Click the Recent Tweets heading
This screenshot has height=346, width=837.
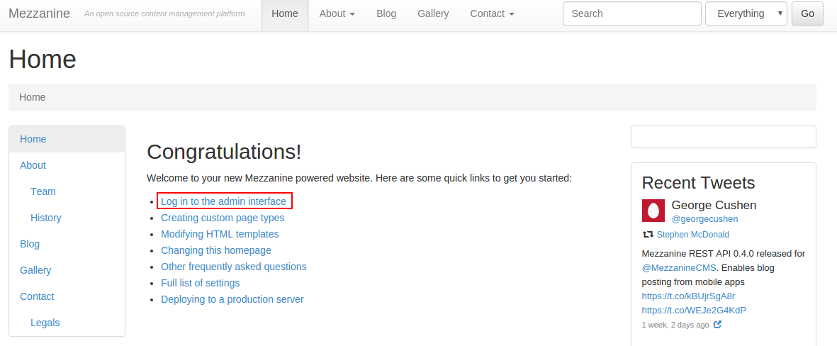click(x=698, y=183)
